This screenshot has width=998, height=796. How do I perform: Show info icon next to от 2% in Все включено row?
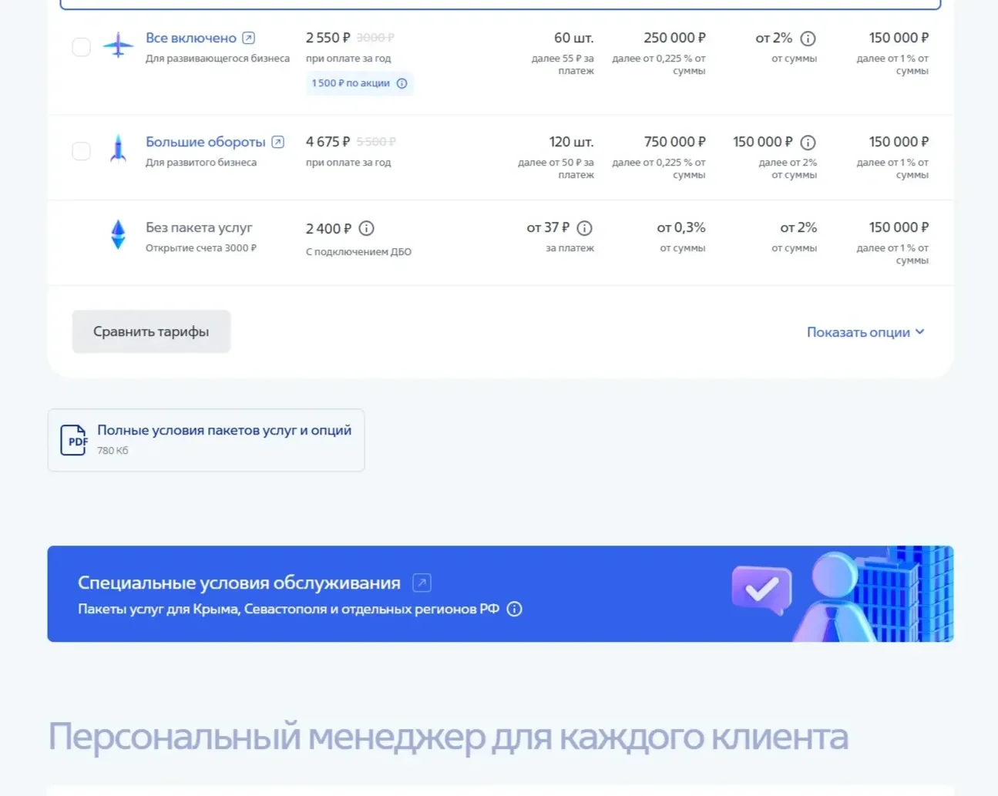(808, 39)
